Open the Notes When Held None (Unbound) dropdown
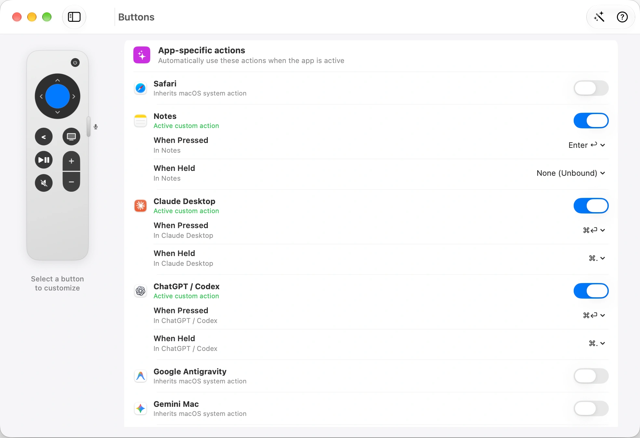This screenshot has height=438, width=640. (571, 173)
